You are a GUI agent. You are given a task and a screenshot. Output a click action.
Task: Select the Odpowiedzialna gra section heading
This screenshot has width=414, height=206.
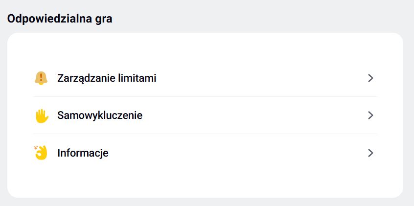pyautogui.click(x=60, y=19)
